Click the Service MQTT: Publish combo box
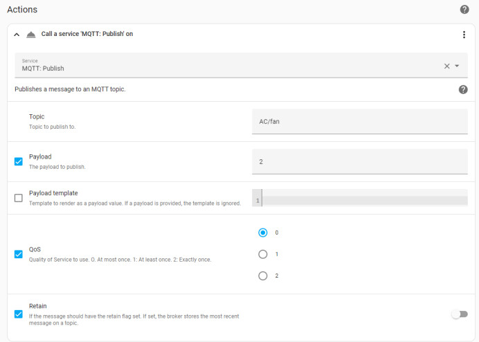The width and height of the screenshot is (479, 342). (241, 65)
